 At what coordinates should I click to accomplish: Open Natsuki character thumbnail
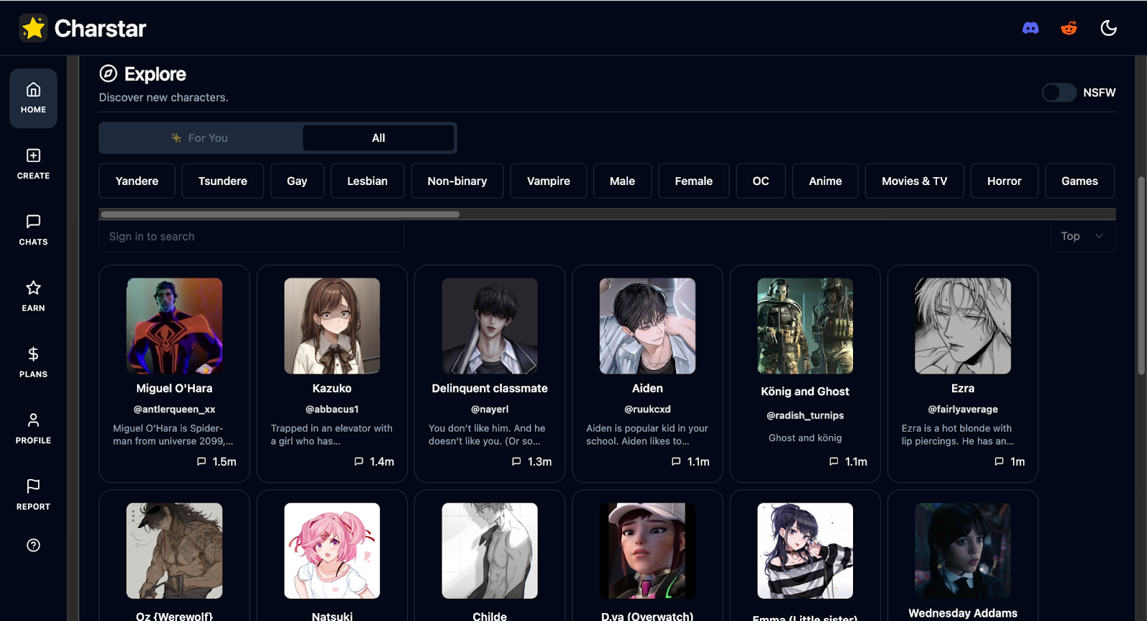332,551
